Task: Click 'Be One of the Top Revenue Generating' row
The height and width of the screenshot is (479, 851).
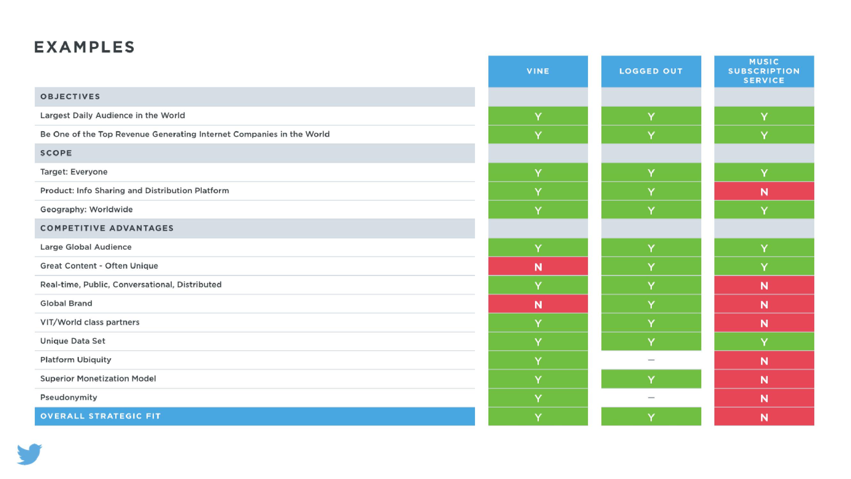Action: 255,134
